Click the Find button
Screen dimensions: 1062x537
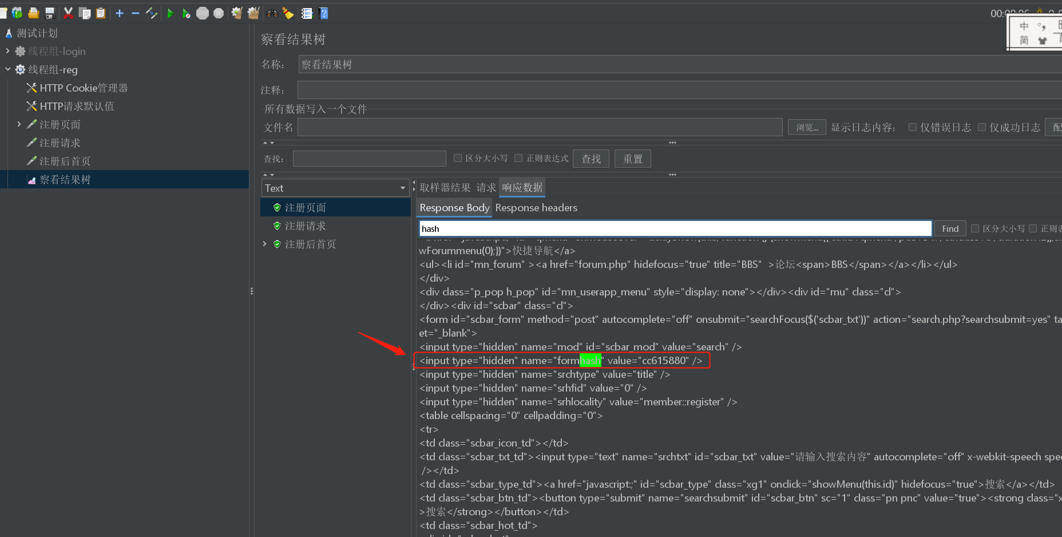point(950,228)
